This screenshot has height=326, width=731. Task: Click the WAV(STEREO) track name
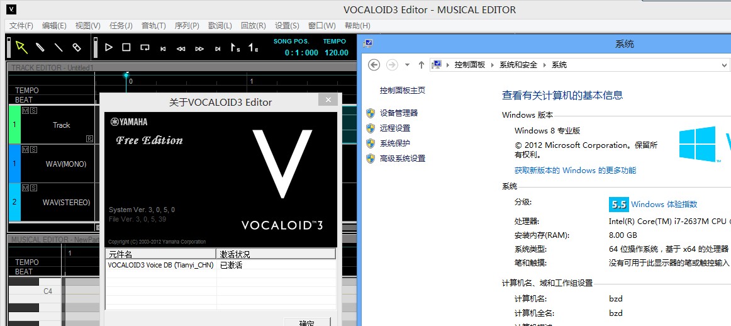pos(66,203)
